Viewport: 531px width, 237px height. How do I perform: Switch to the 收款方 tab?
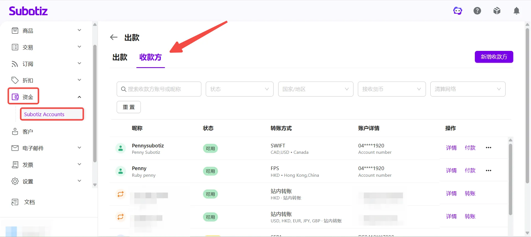(x=150, y=57)
